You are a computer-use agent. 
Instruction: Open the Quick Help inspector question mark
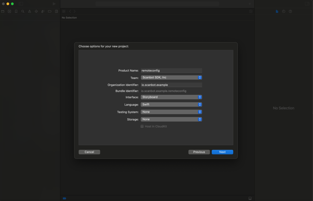pos(290,11)
